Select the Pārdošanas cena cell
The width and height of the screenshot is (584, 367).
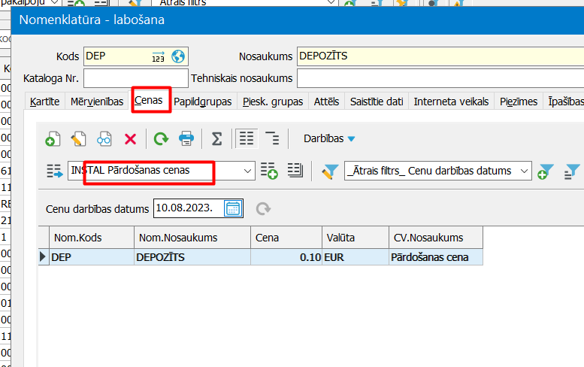[436, 257]
